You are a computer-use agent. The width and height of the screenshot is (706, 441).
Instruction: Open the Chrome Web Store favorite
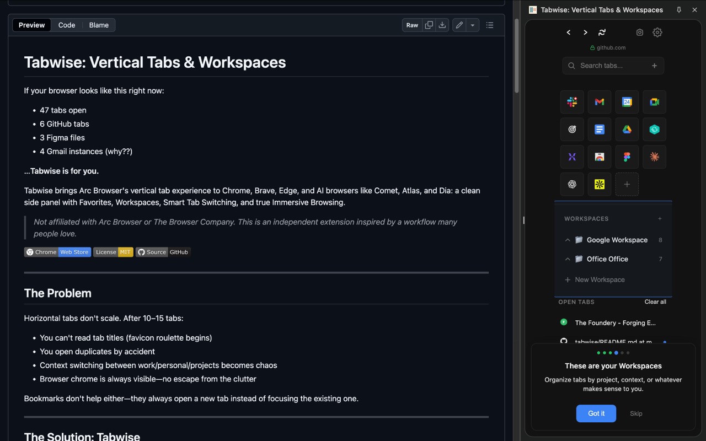[600, 157]
